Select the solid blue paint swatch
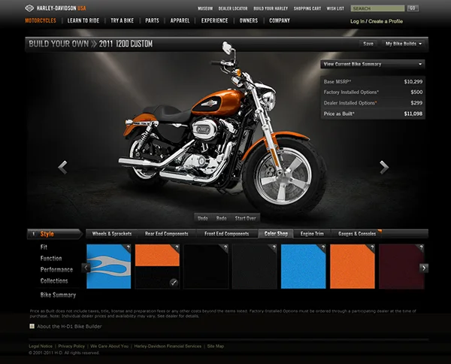 304,266
